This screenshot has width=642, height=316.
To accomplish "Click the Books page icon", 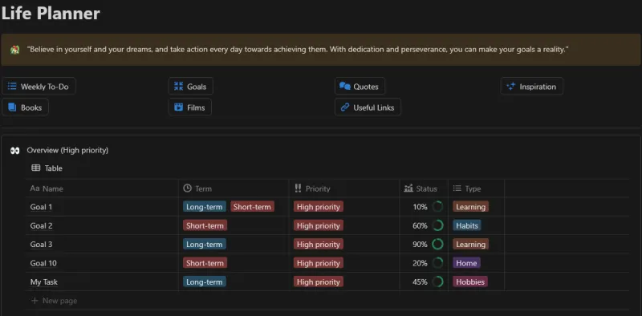I will pyautogui.click(x=12, y=107).
